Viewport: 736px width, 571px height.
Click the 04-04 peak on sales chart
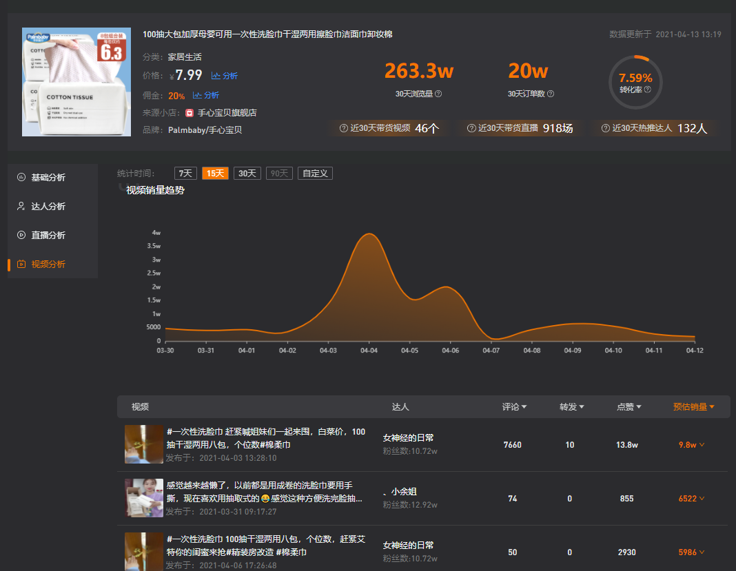tap(369, 233)
